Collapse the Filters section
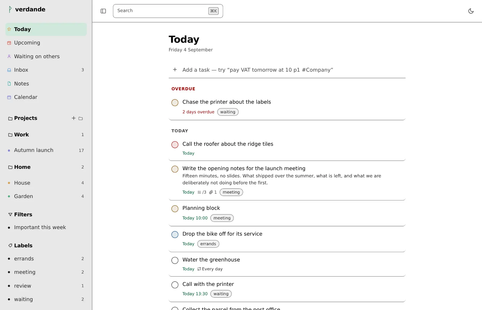482x310 pixels. [x=10, y=215]
